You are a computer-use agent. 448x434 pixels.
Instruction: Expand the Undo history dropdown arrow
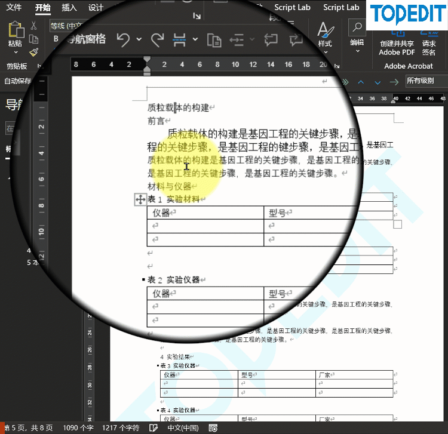click(x=139, y=39)
